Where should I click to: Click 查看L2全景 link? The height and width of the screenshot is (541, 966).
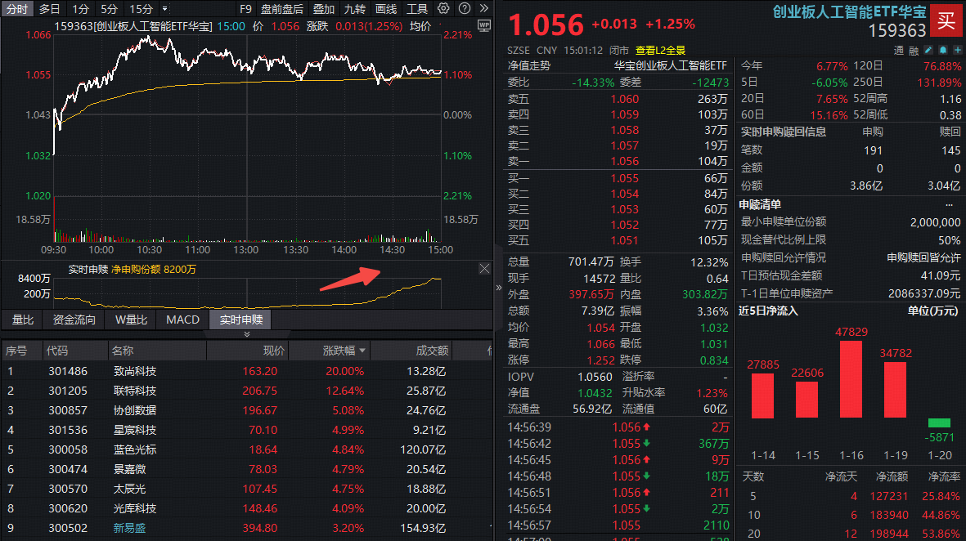point(660,50)
